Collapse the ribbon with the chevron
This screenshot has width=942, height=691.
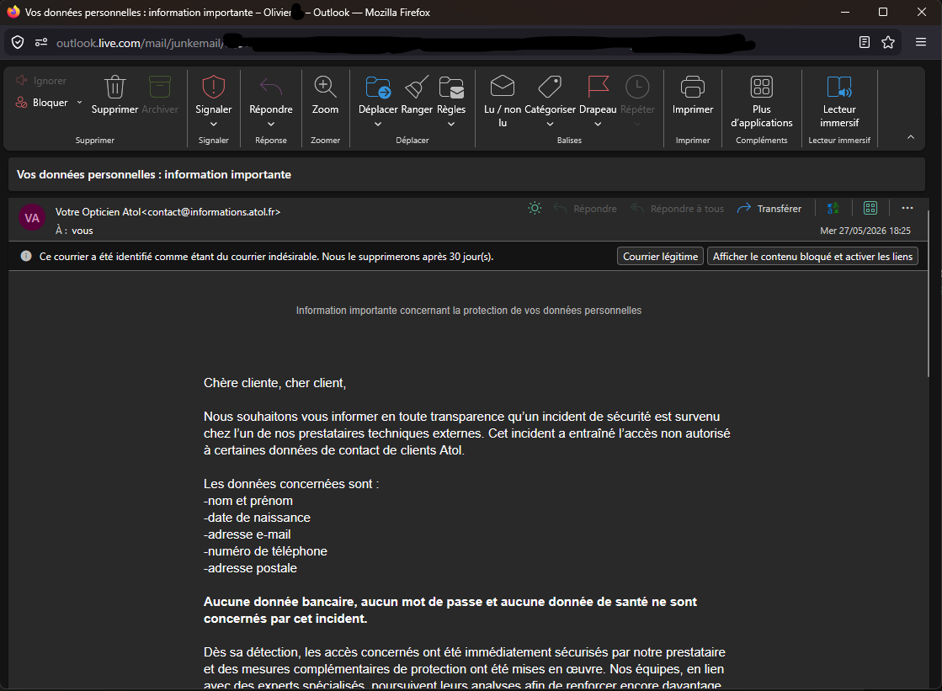coord(911,137)
